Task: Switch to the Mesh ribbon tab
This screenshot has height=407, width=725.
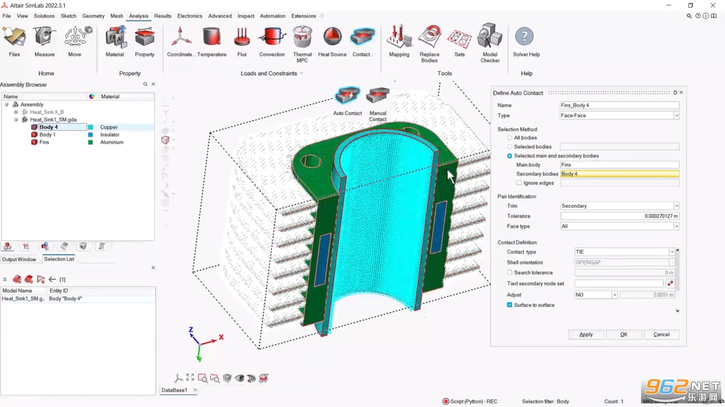Action: point(117,16)
